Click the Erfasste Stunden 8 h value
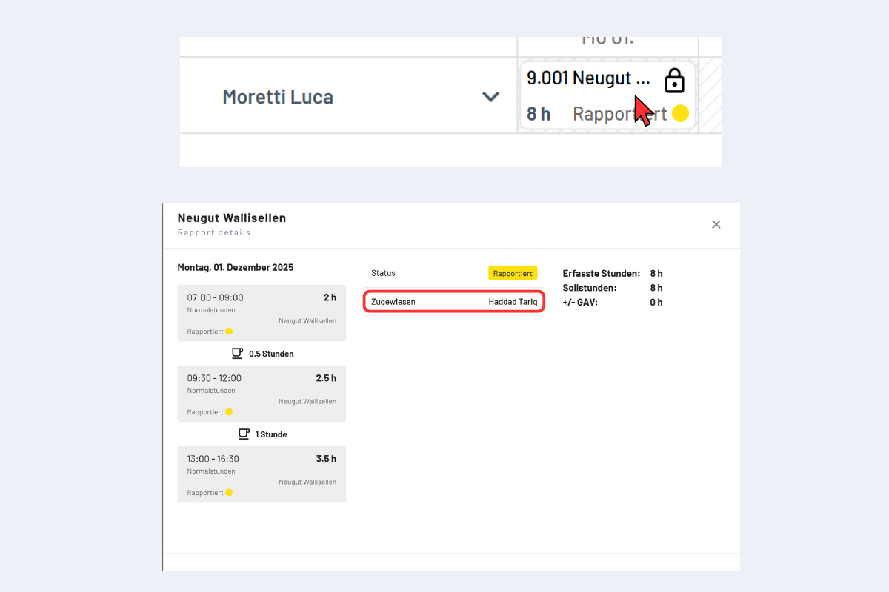889x592 pixels. 656,274
